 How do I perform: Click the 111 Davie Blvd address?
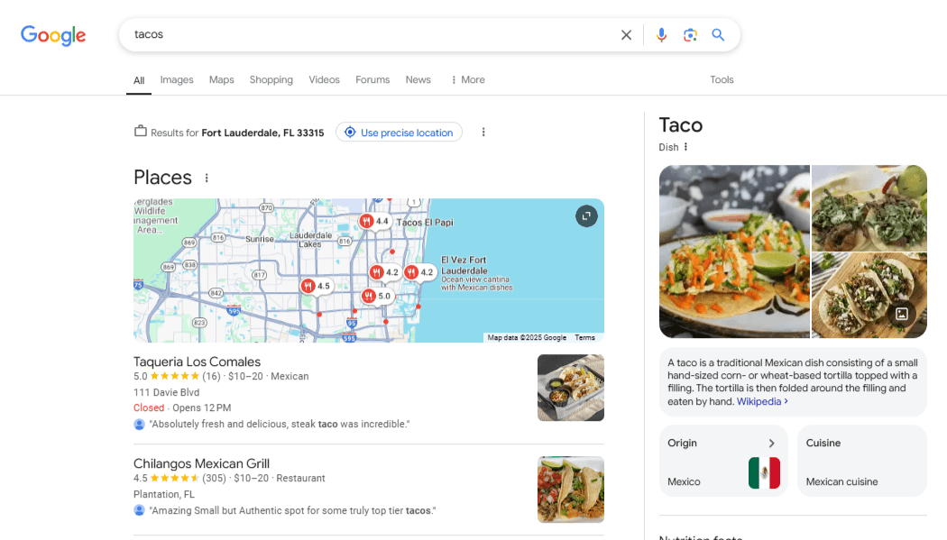coord(166,392)
